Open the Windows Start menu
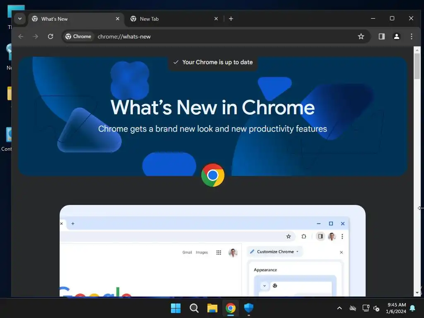 click(x=176, y=308)
